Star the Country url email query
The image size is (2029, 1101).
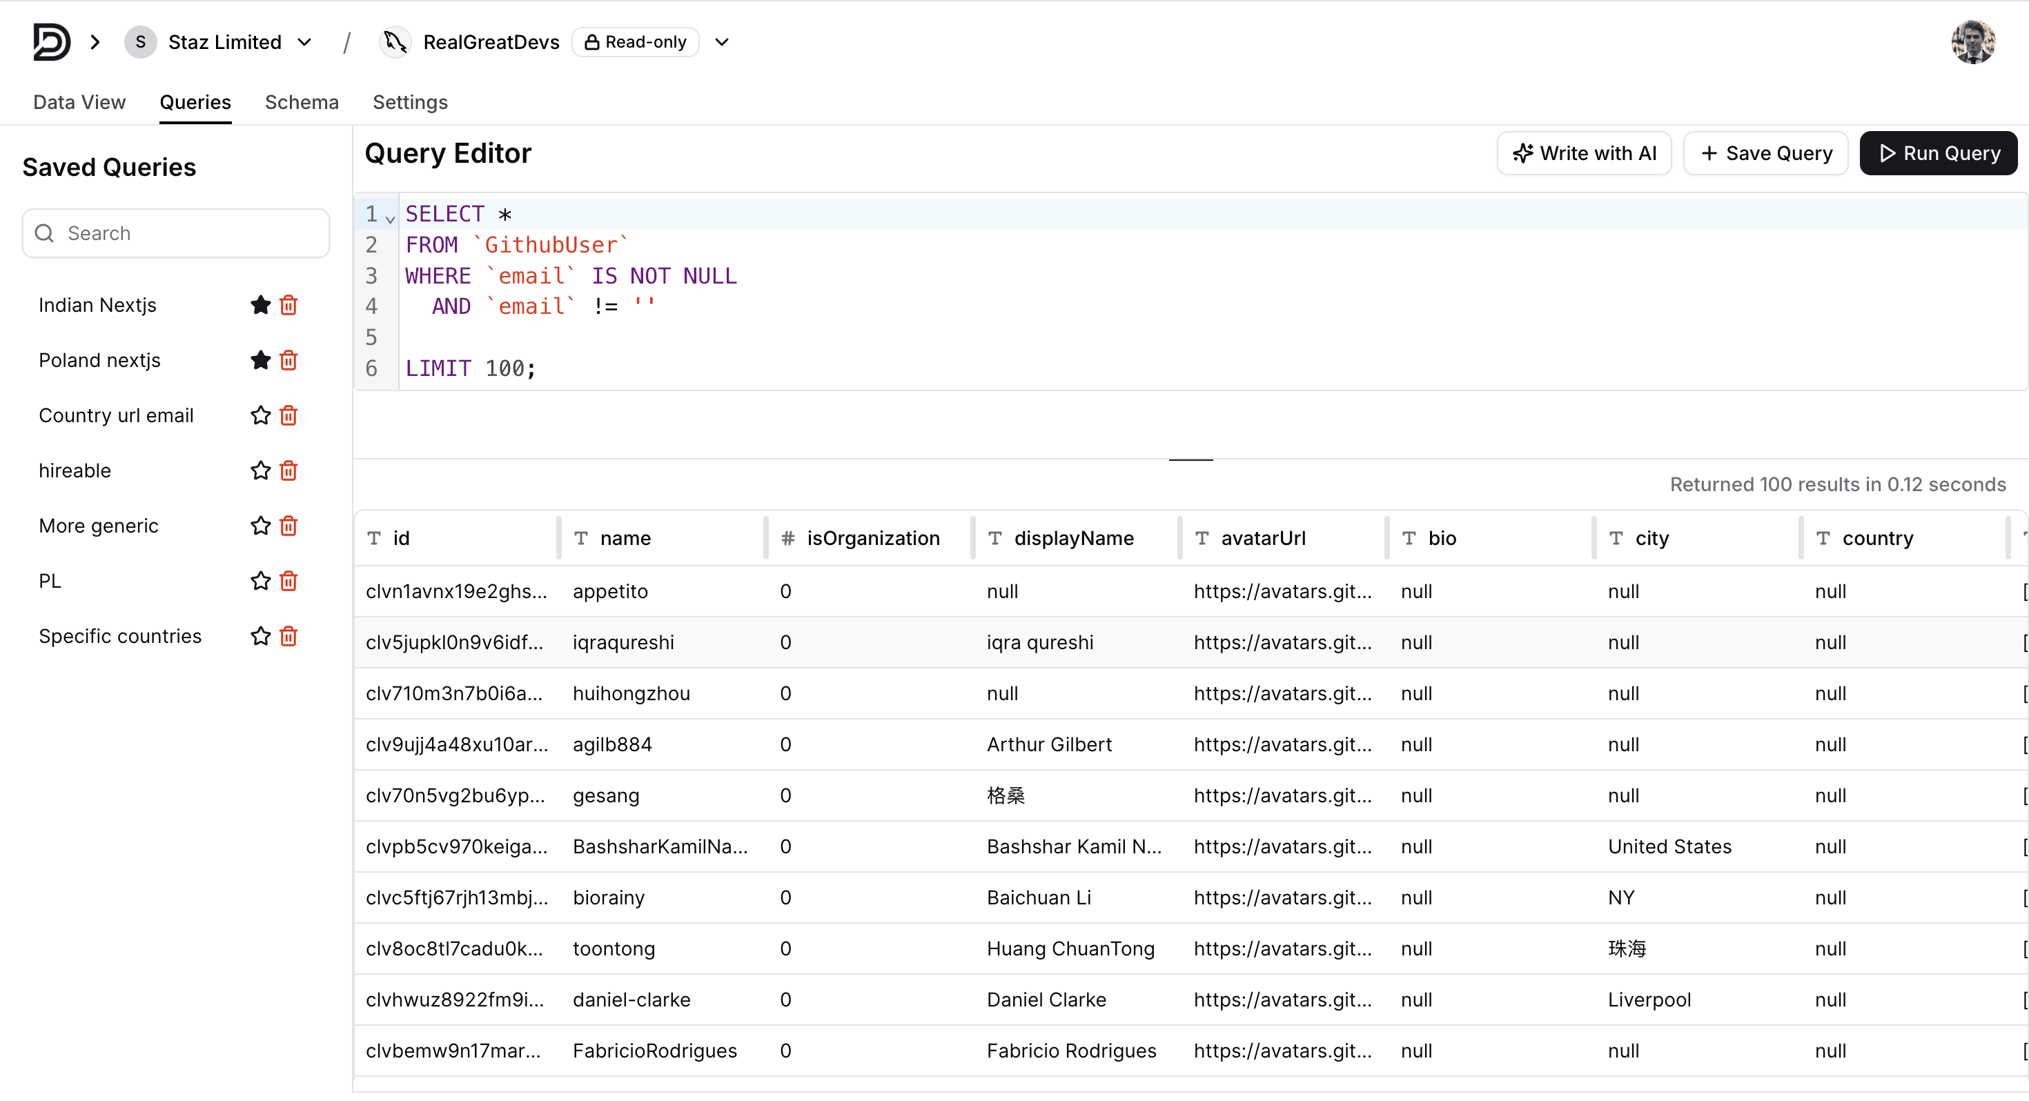[x=261, y=415]
